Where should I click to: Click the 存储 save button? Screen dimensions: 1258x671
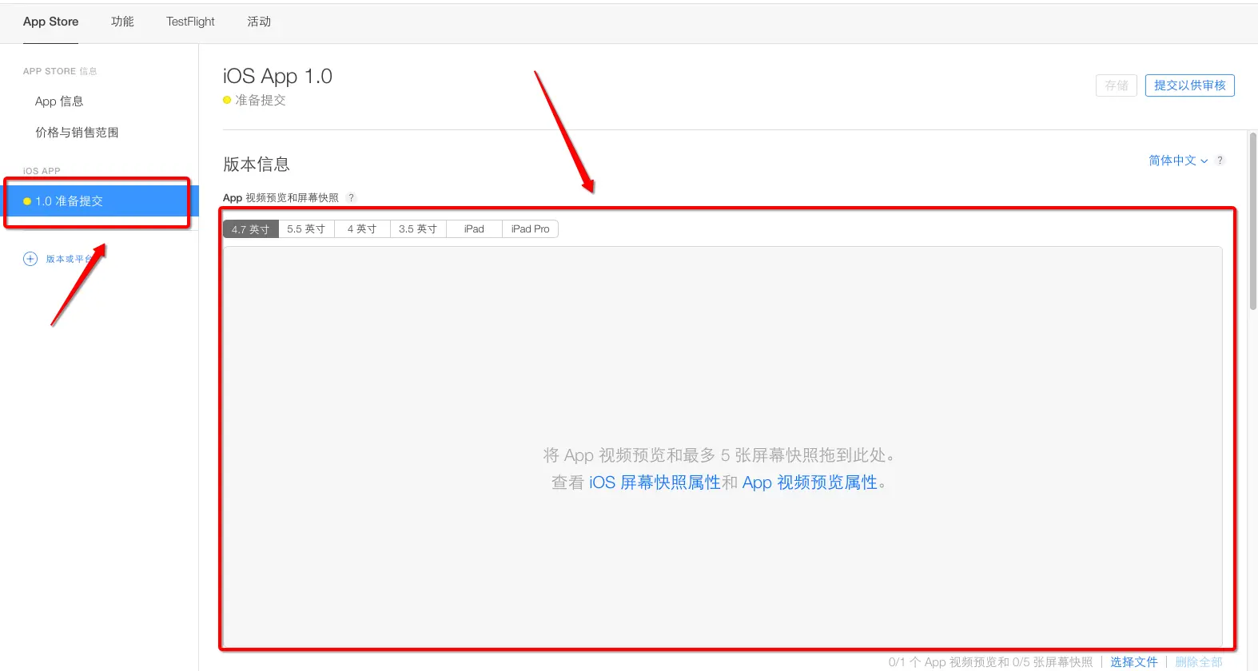[1116, 85]
